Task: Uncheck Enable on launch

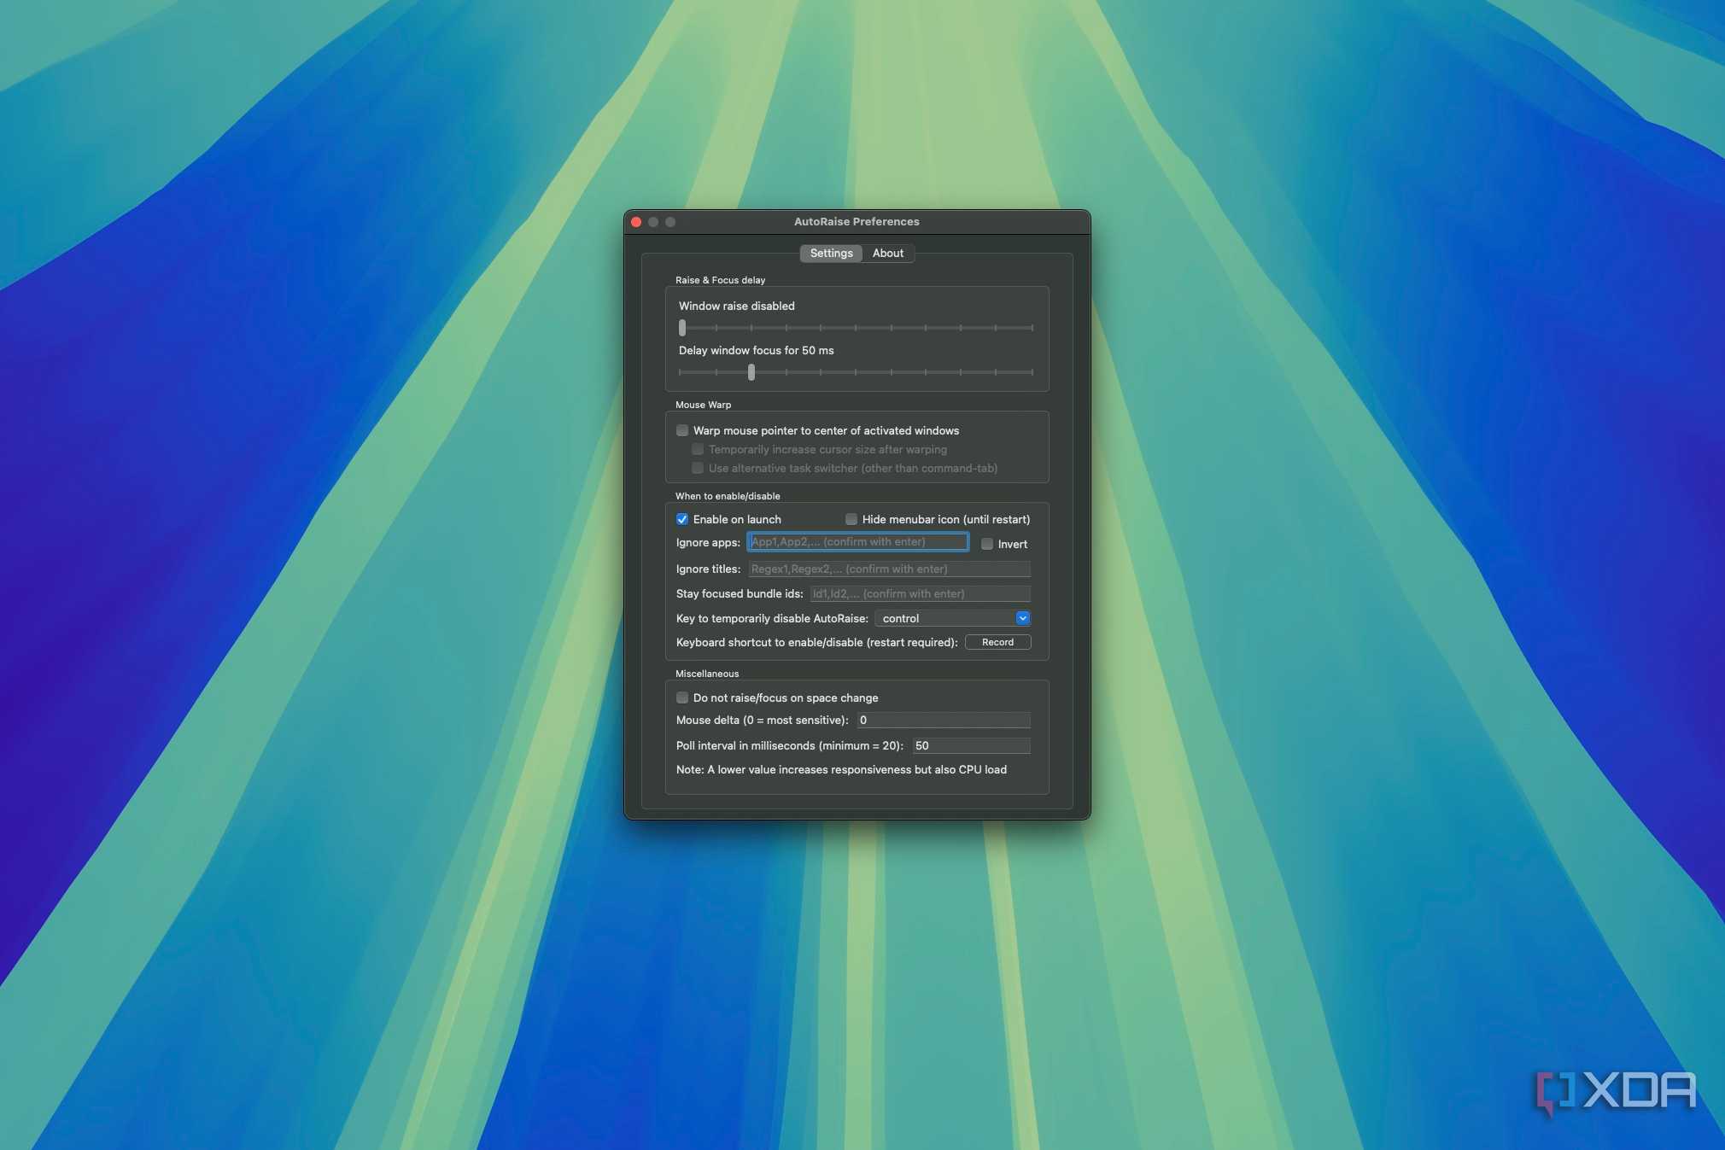Action: [682, 519]
